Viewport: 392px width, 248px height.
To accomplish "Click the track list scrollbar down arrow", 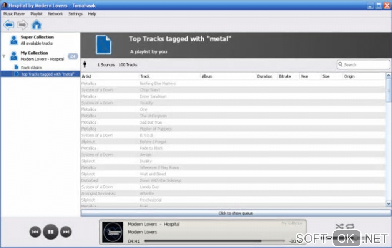I will pyautogui.click(x=389, y=204).
